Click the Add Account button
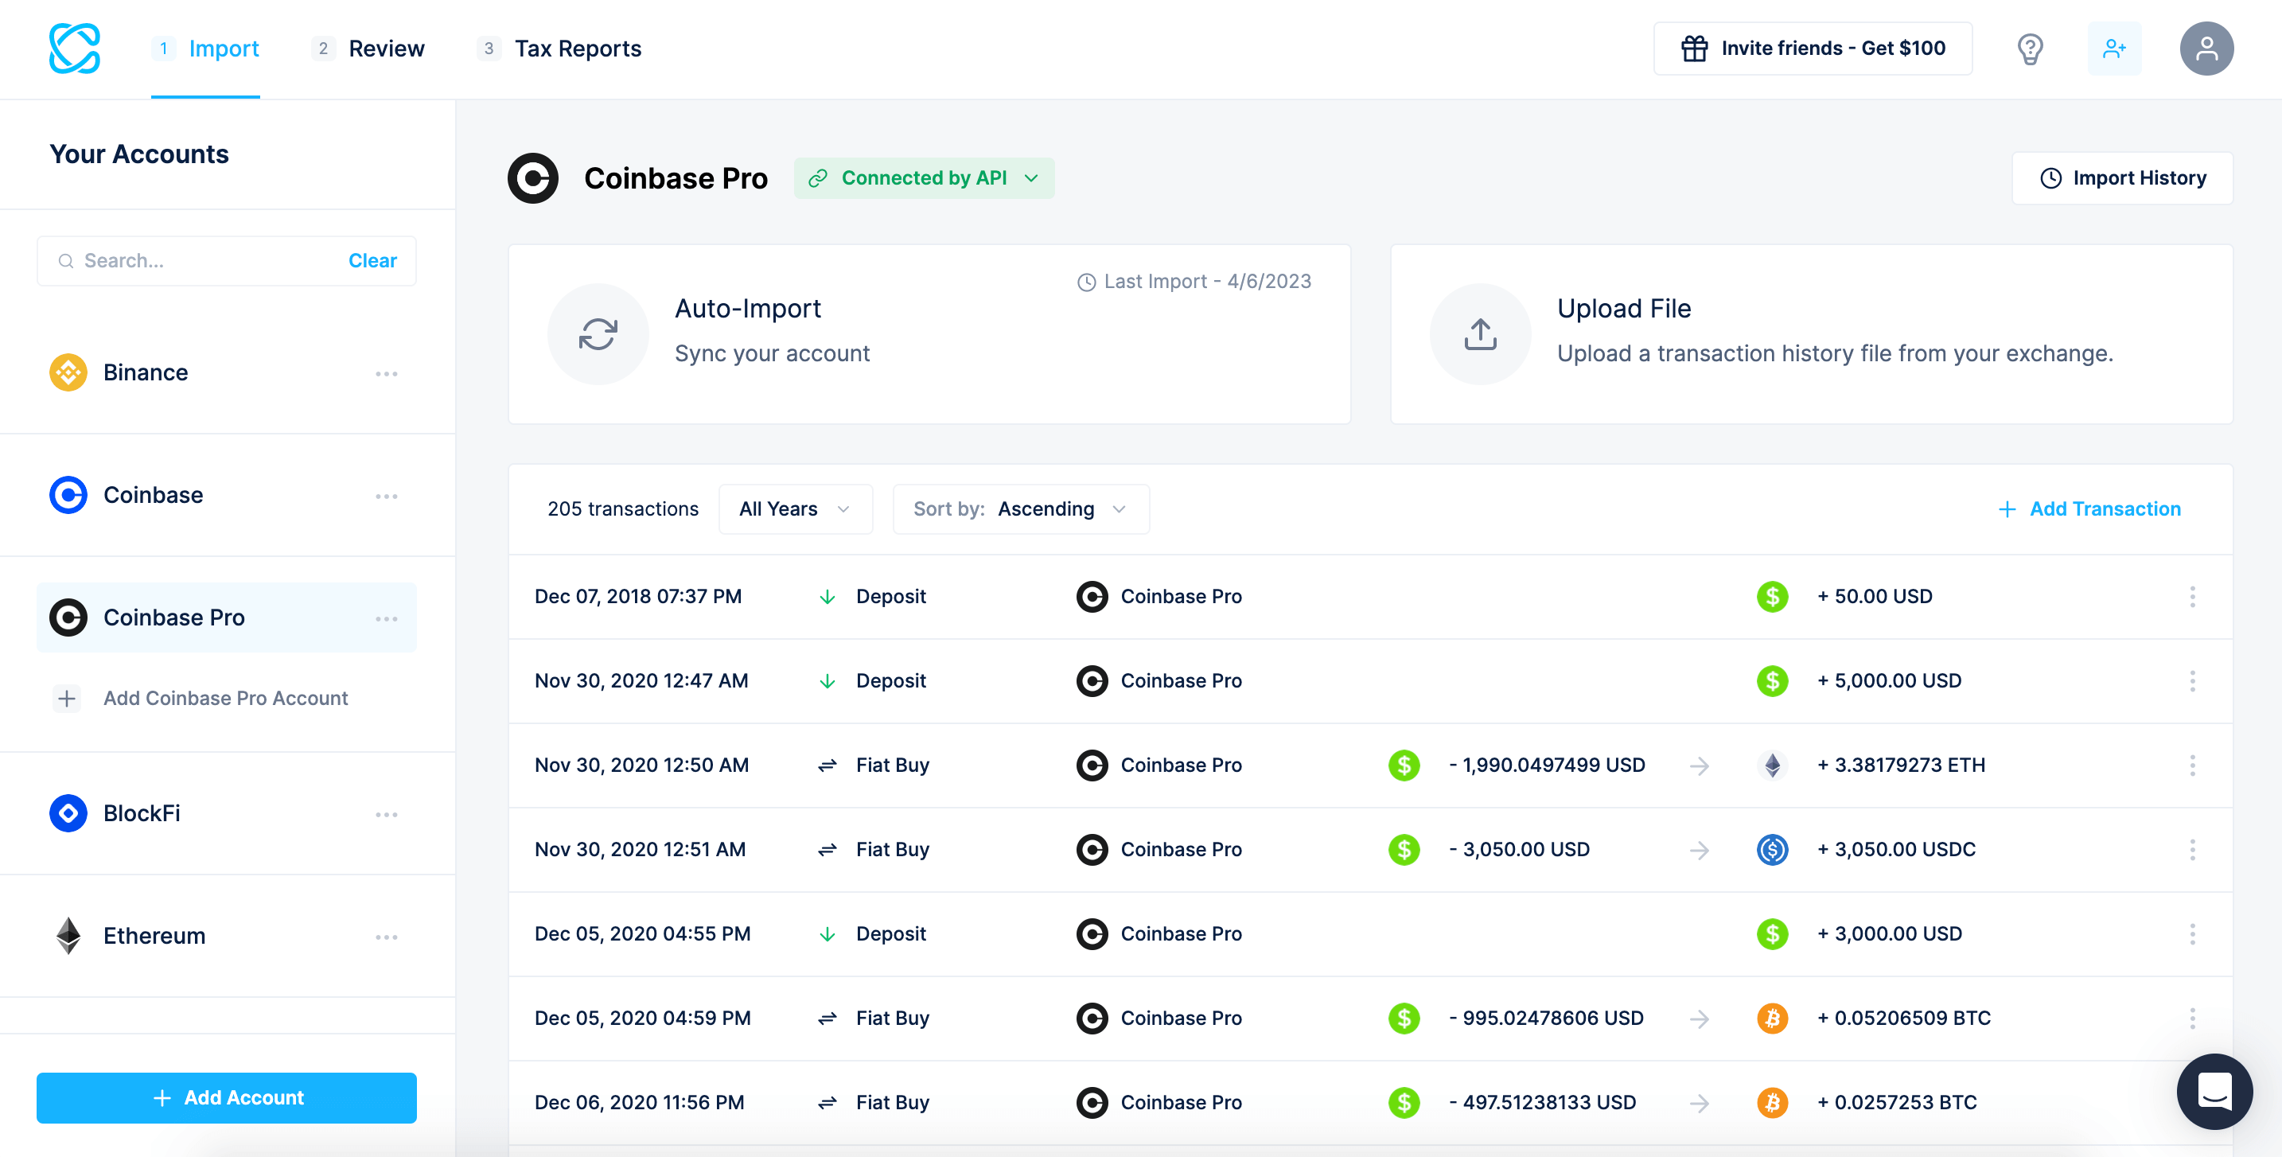Screen dimensions: 2282x1157 click(x=228, y=1097)
